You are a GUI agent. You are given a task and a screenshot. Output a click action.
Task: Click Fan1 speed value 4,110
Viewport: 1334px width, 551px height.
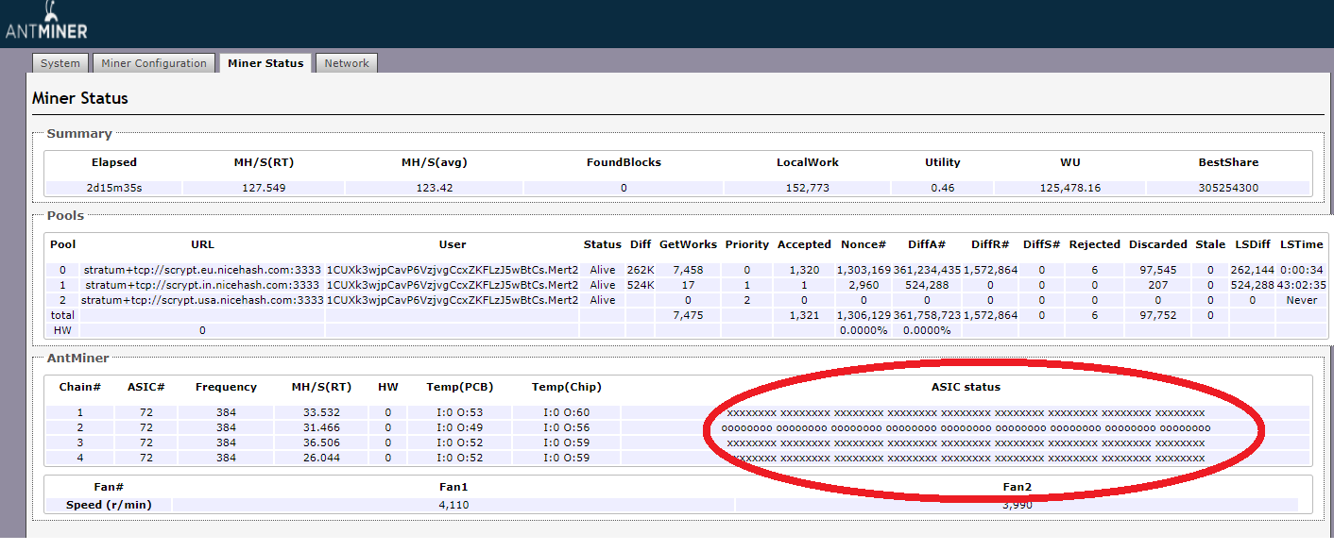pyautogui.click(x=453, y=505)
